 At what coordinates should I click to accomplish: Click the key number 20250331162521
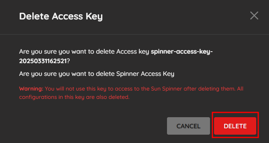pos(43,62)
